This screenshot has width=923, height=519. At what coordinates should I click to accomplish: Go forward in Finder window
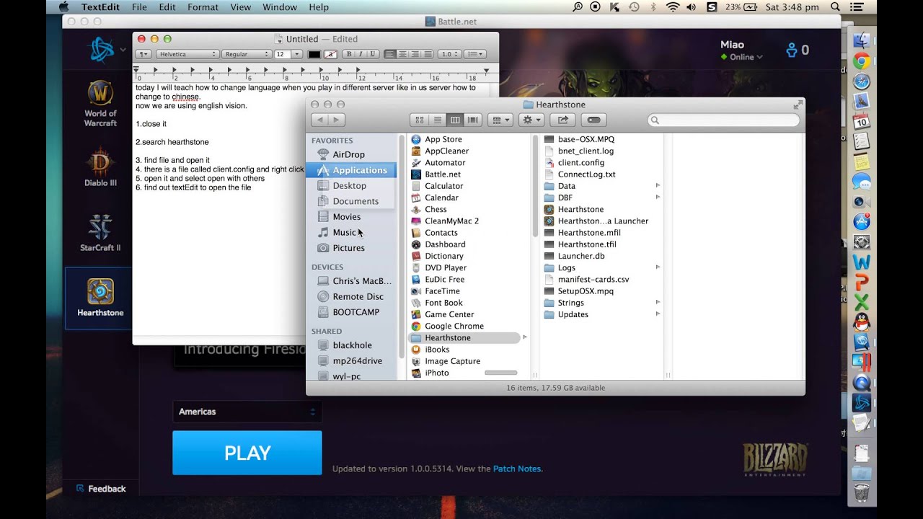(336, 120)
